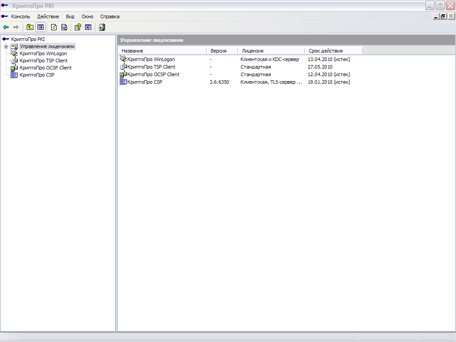The height and width of the screenshot is (342, 456).
Task: Open the Окно menu
Action: pyautogui.click(x=87, y=16)
